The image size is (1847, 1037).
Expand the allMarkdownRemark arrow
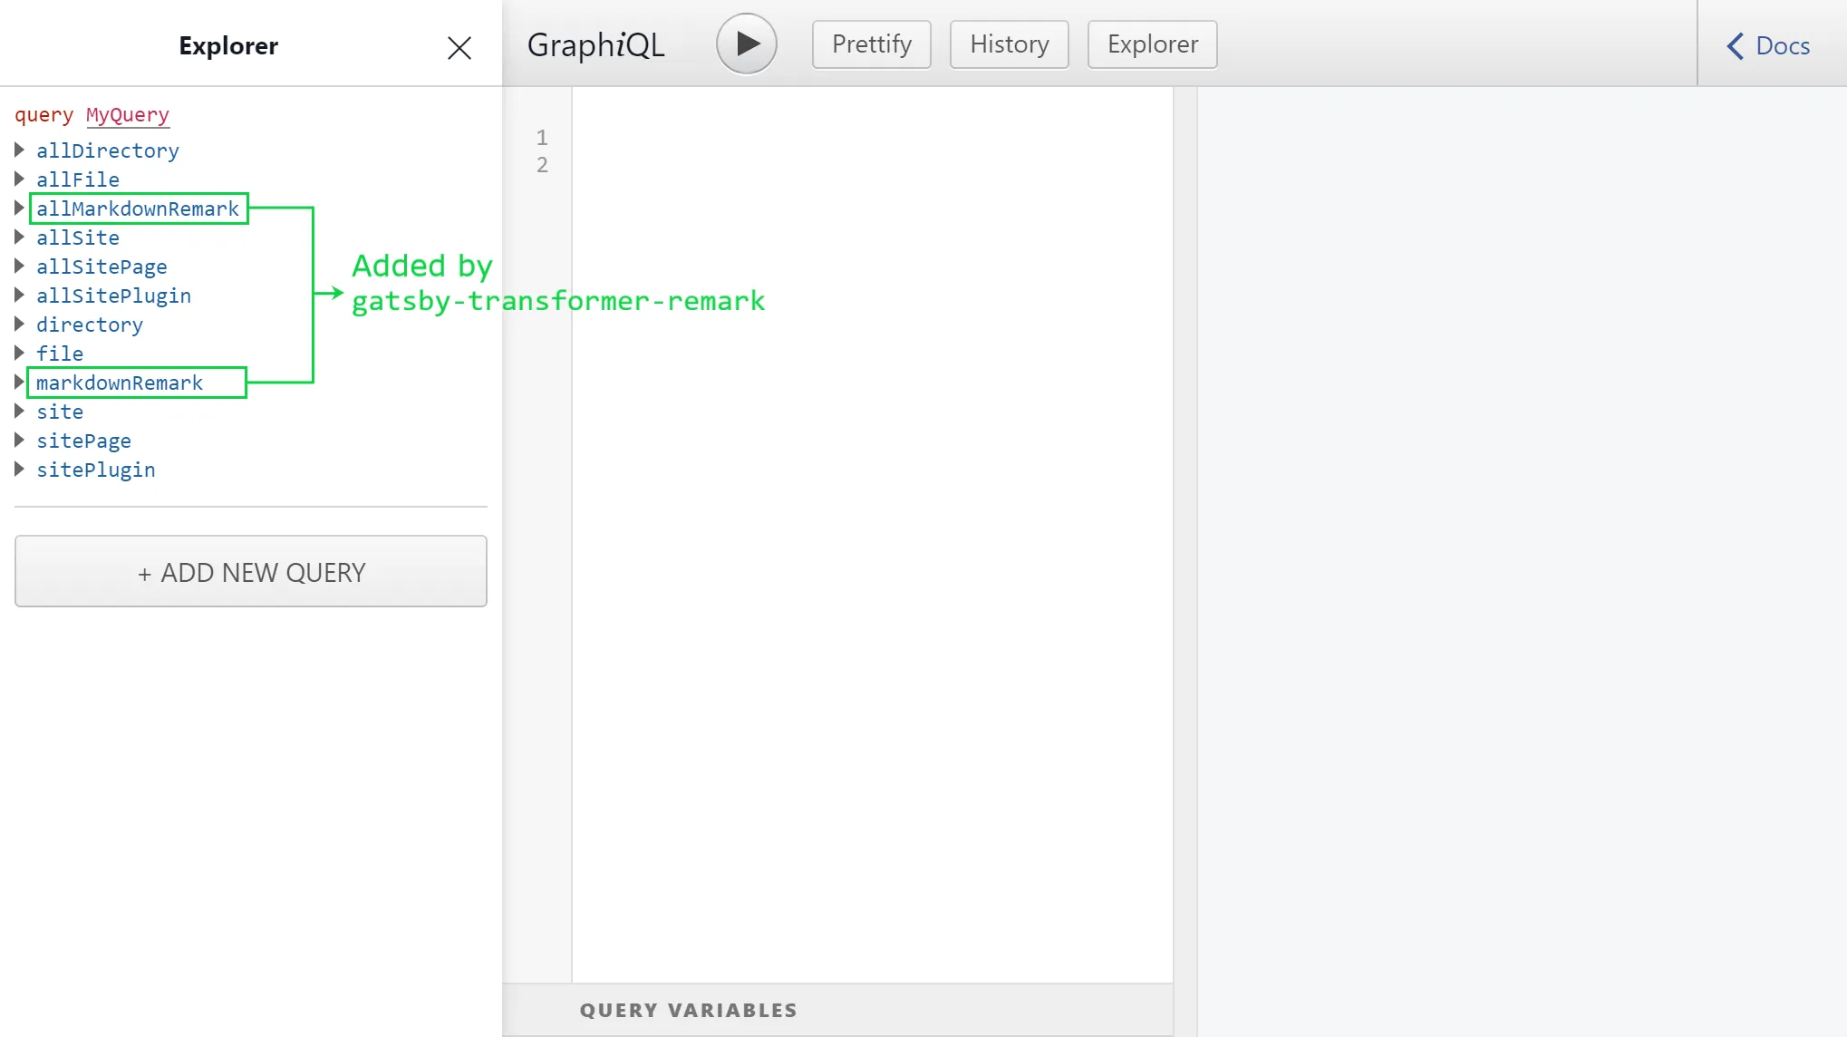pos(19,208)
